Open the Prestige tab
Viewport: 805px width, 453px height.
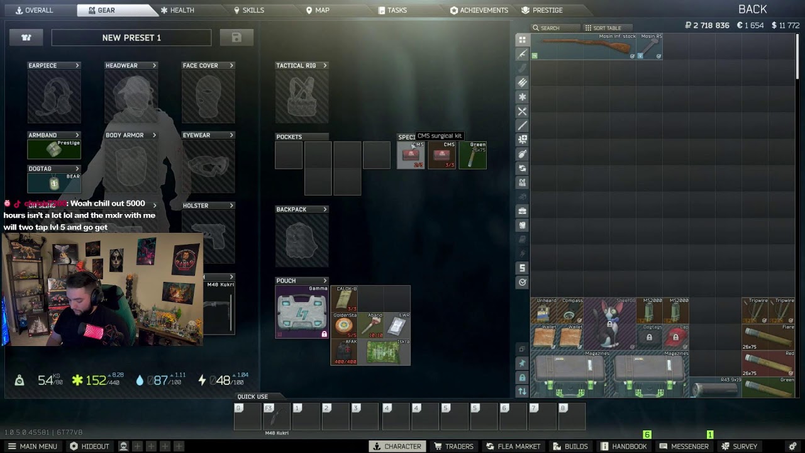[x=542, y=10]
